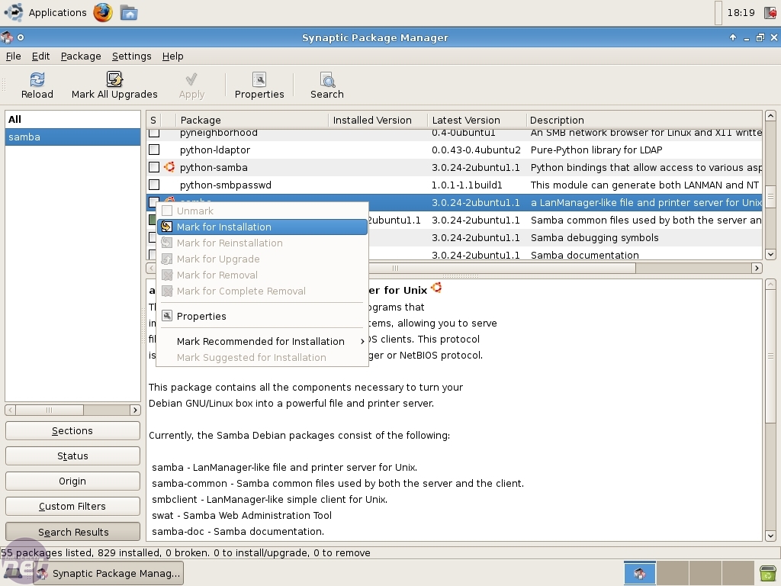Select Properties in the context menu
This screenshot has height=586, width=781.
click(x=262, y=316)
